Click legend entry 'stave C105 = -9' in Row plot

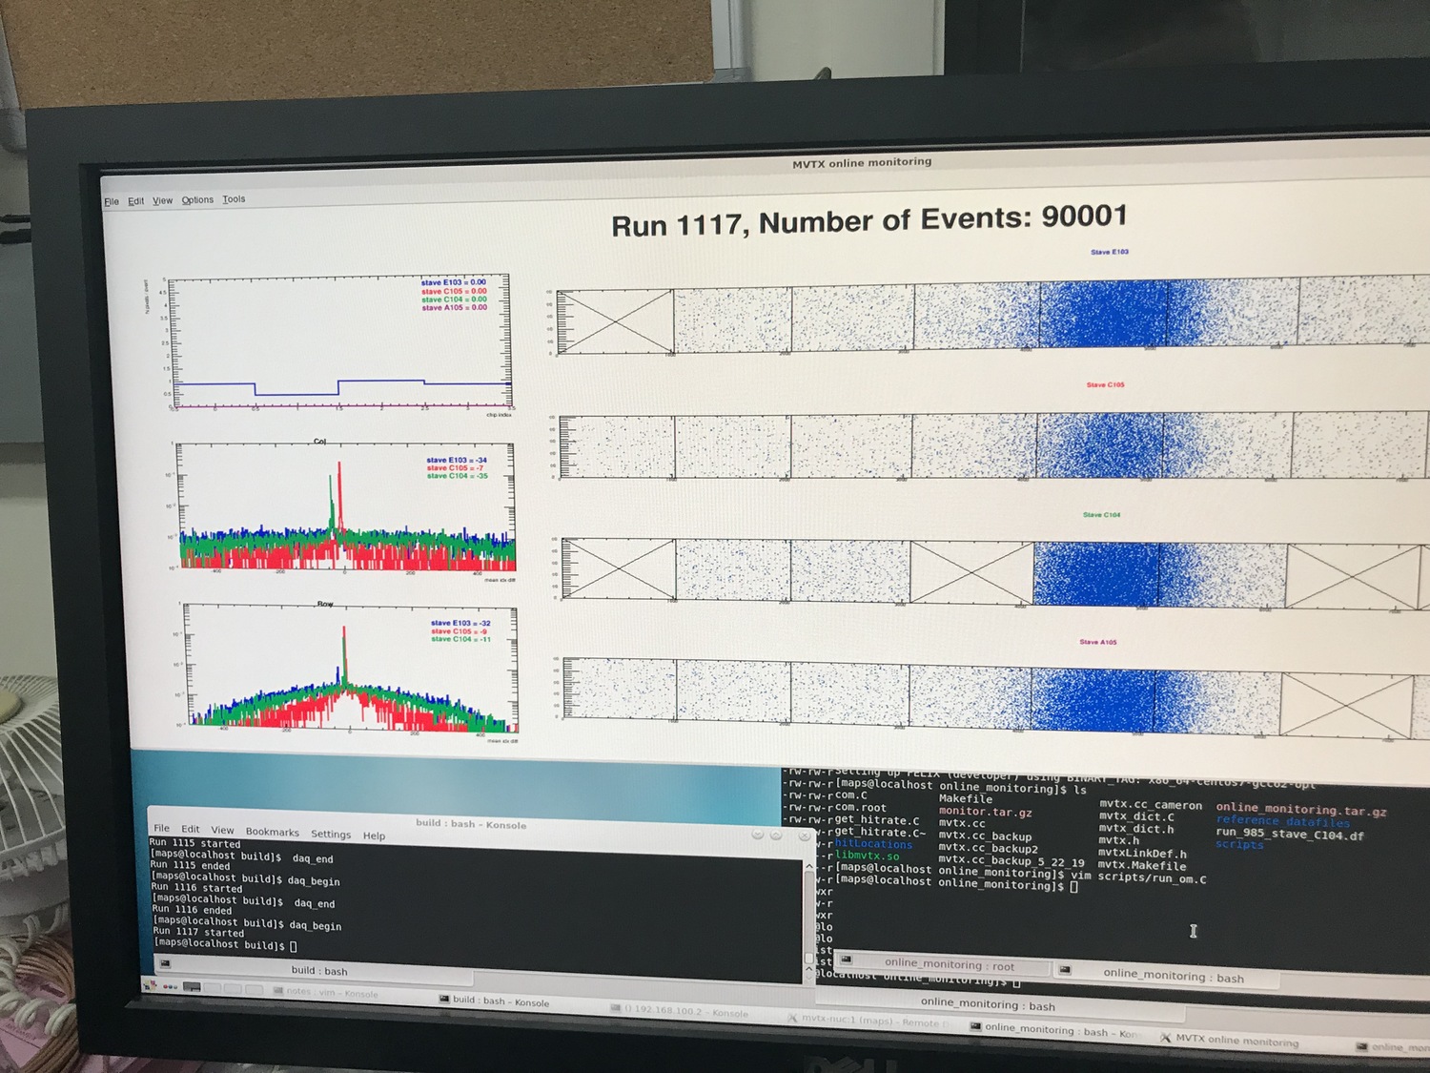460,631
